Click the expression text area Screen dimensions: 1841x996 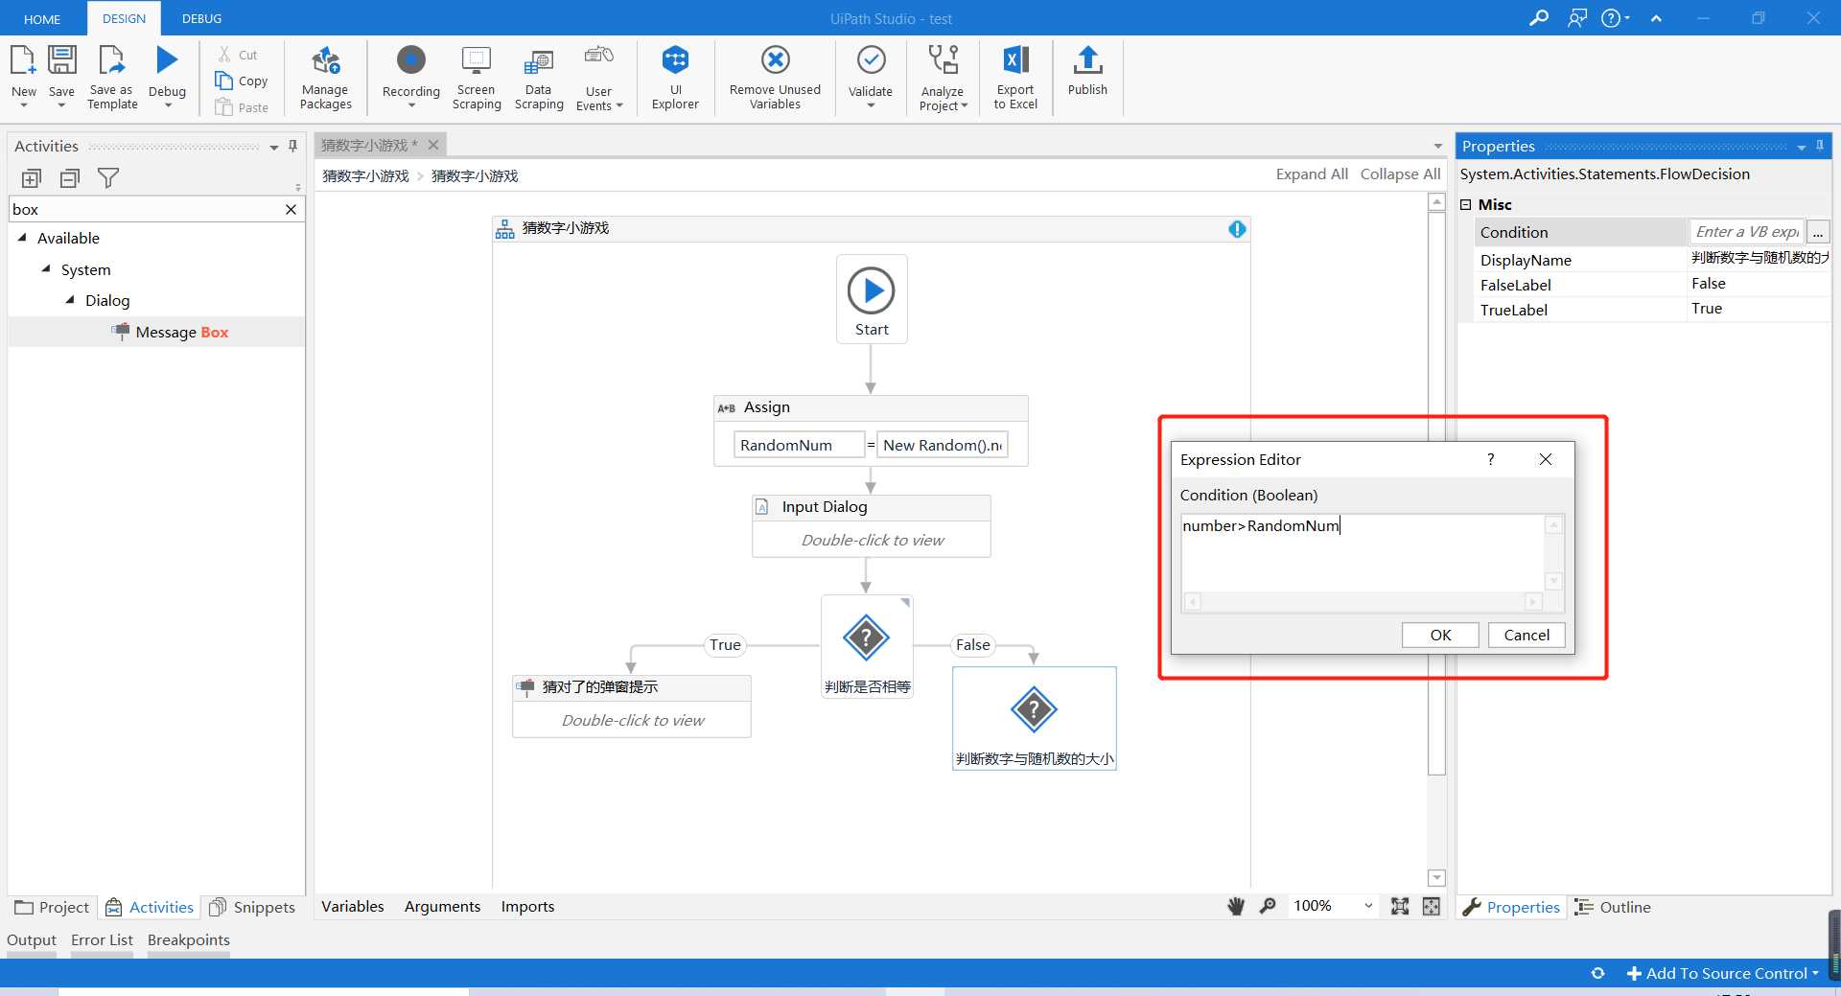(x=1362, y=553)
